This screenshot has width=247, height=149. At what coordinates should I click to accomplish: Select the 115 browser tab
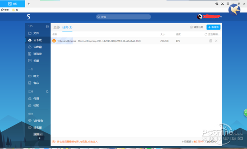click(12, 4)
